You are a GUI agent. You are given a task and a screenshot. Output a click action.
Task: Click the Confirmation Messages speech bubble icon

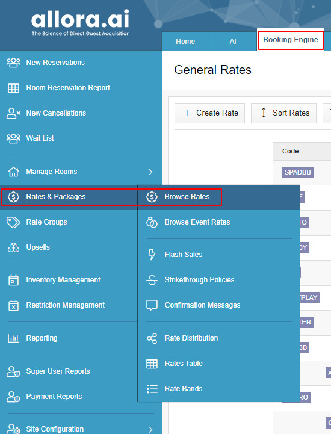pos(152,305)
